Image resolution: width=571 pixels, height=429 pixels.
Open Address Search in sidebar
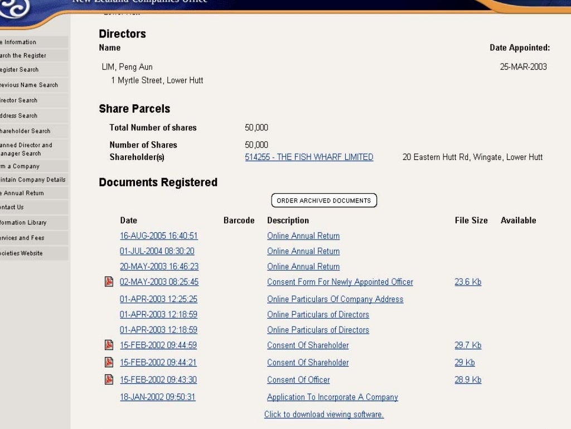(x=34, y=115)
